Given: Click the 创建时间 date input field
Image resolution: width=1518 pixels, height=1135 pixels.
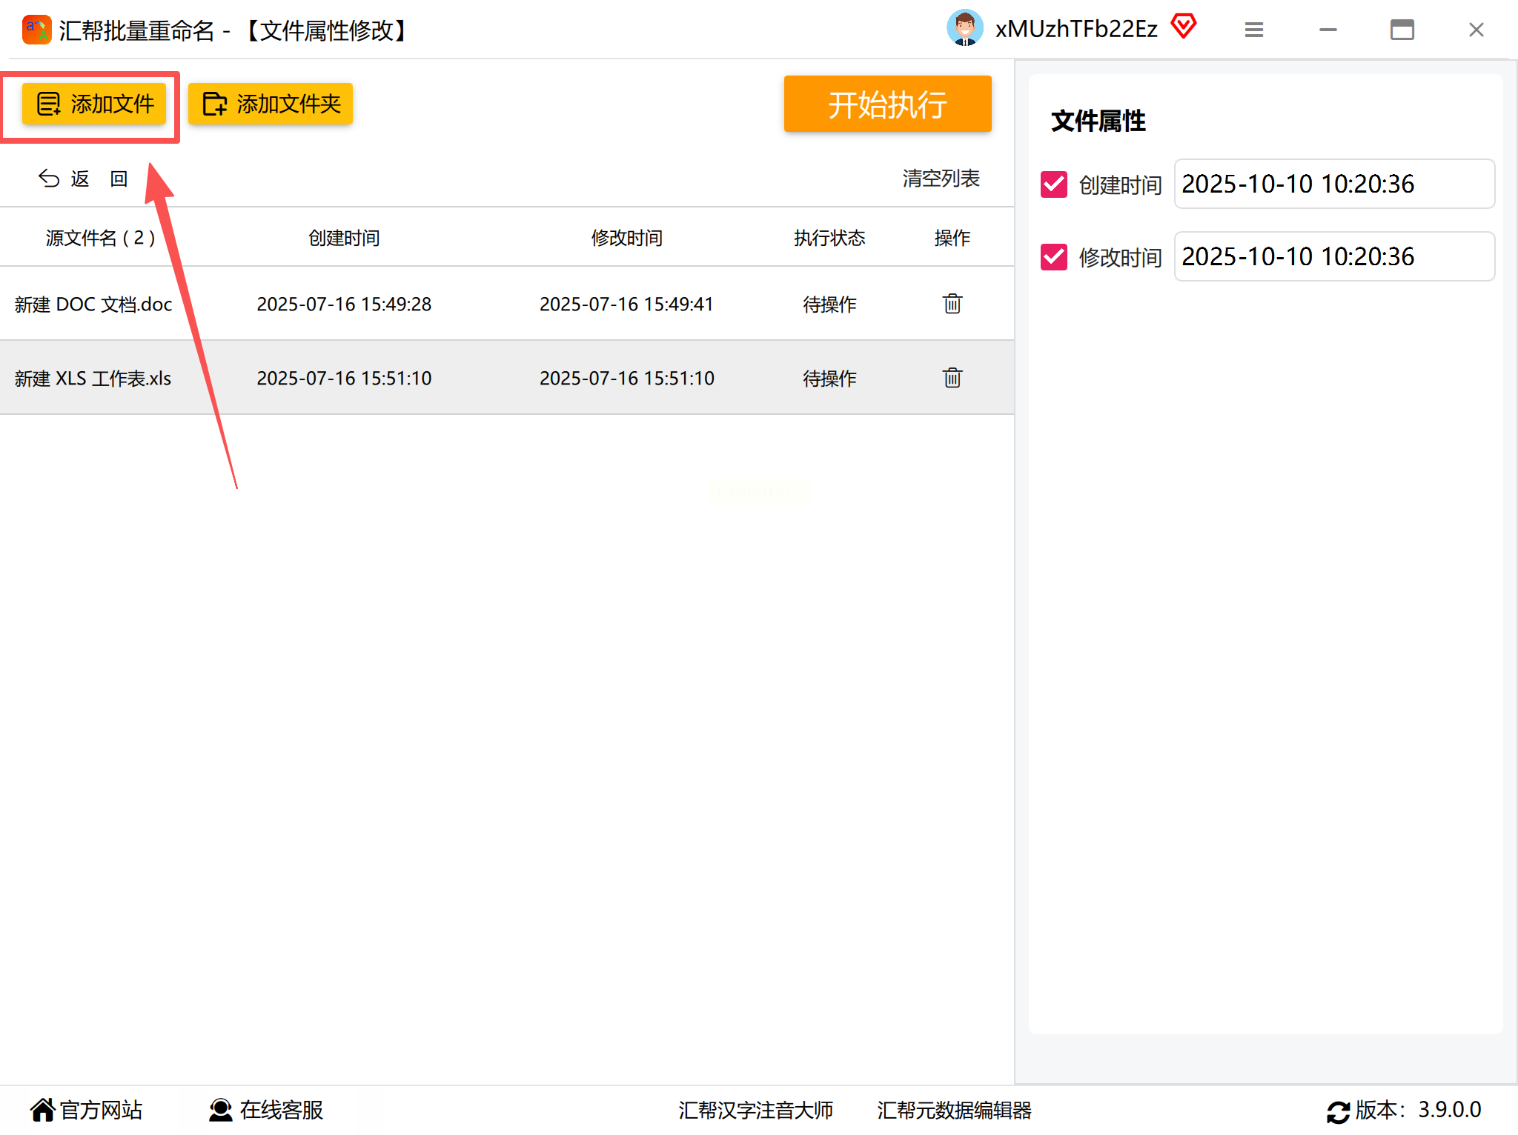Looking at the screenshot, I should point(1333,184).
